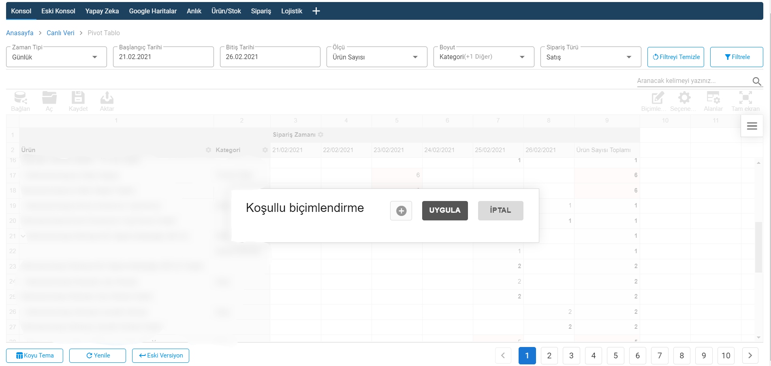Focus the search keyword field
The width and height of the screenshot is (771, 366).
(x=694, y=81)
